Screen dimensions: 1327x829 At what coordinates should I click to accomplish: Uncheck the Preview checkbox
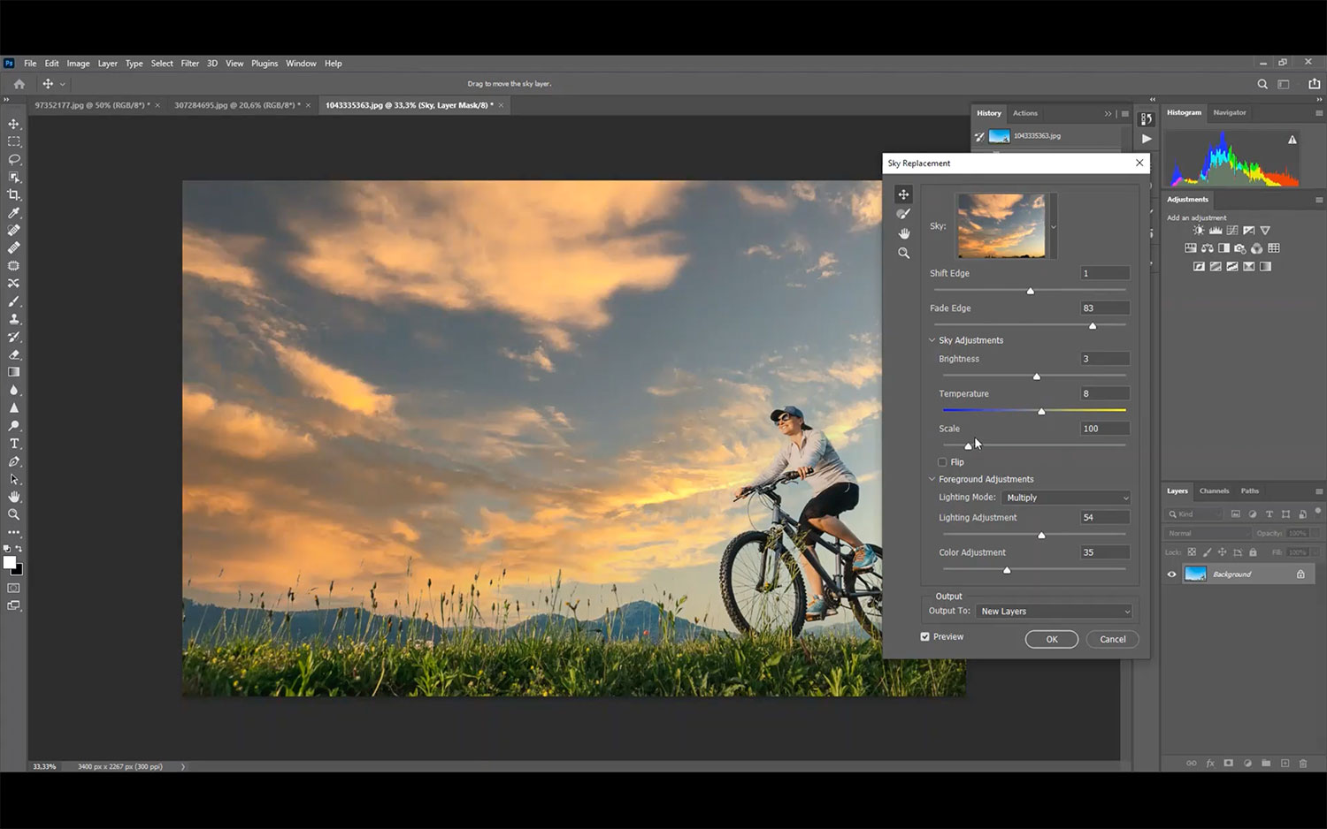point(925,636)
